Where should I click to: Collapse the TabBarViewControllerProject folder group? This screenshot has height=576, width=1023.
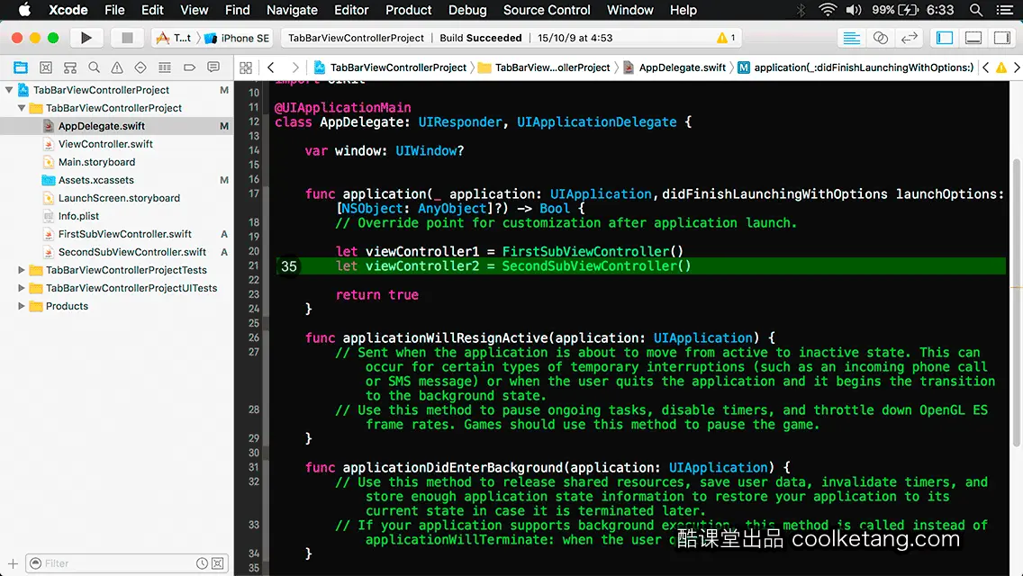tap(22, 108)
